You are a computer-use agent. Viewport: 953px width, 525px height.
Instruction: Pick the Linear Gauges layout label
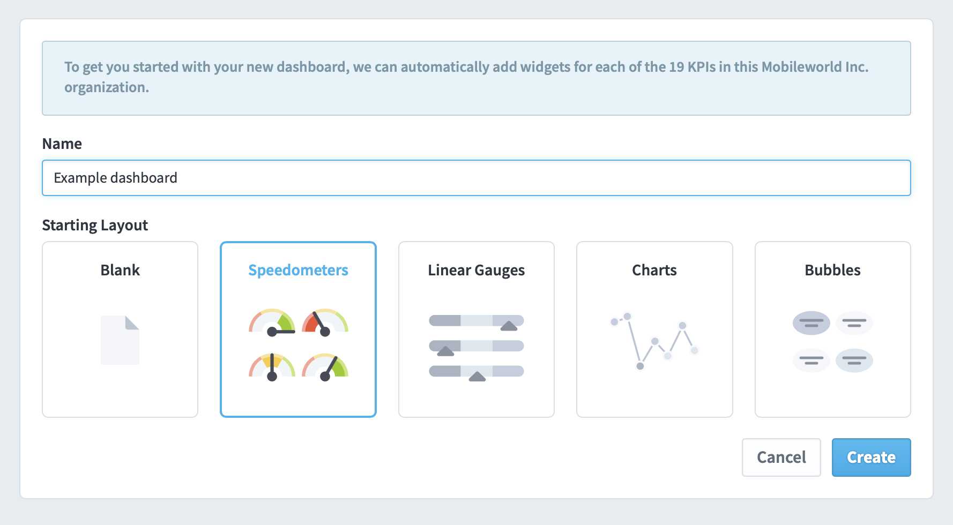coord(476,270)
